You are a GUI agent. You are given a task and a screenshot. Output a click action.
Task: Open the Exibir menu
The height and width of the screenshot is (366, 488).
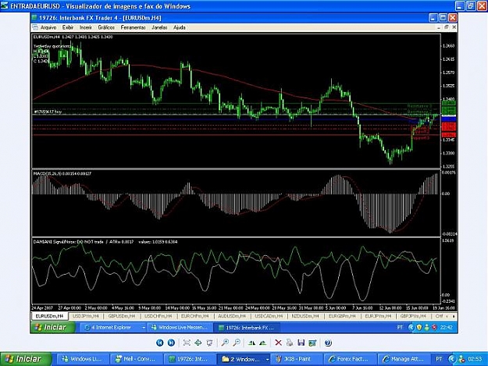click(x=67, y=27)
